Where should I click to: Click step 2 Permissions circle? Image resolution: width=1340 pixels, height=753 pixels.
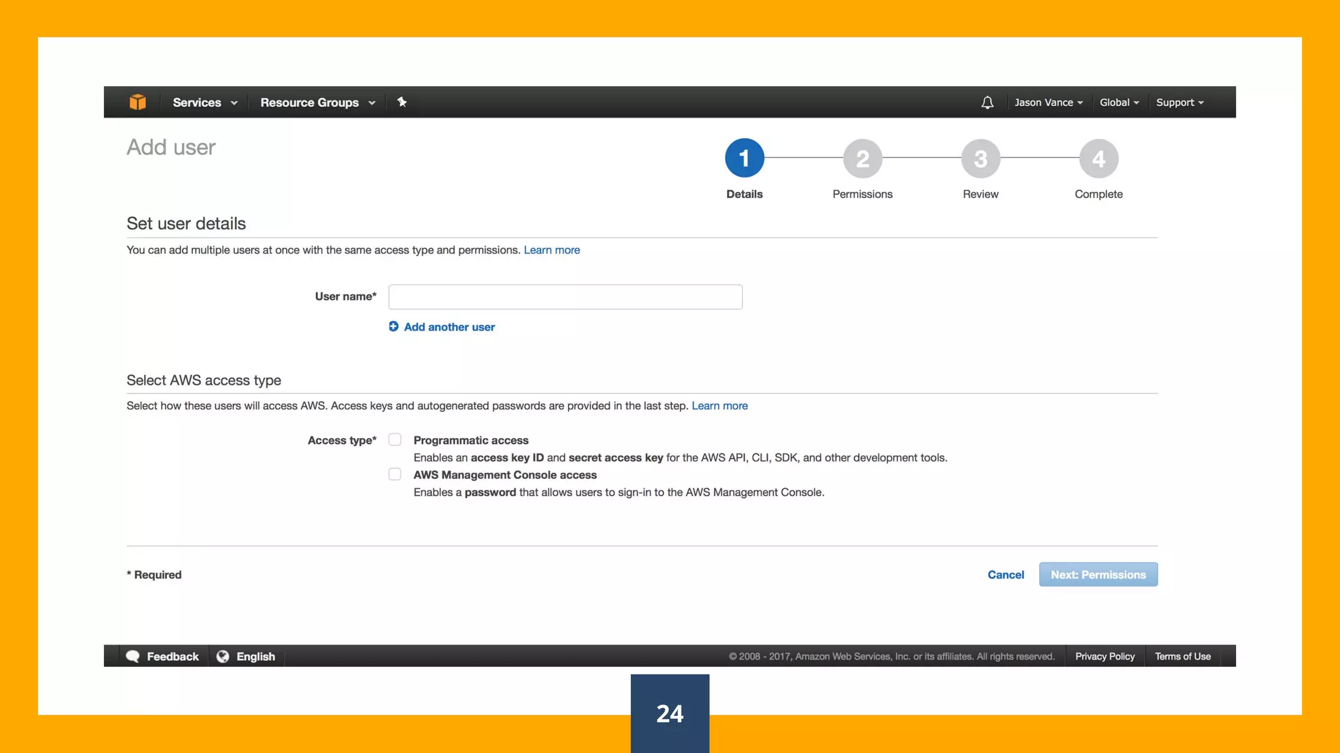click(x=862, y=158)
